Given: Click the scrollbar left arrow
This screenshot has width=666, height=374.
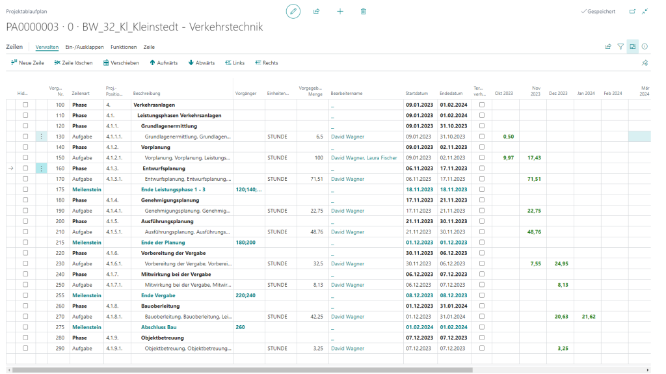Looking at the screenshot, I should pos(9,370).
